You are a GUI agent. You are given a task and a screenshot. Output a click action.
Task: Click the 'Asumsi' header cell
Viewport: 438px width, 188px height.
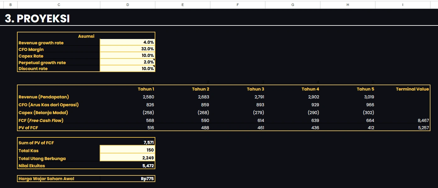(x=86, y=36)
